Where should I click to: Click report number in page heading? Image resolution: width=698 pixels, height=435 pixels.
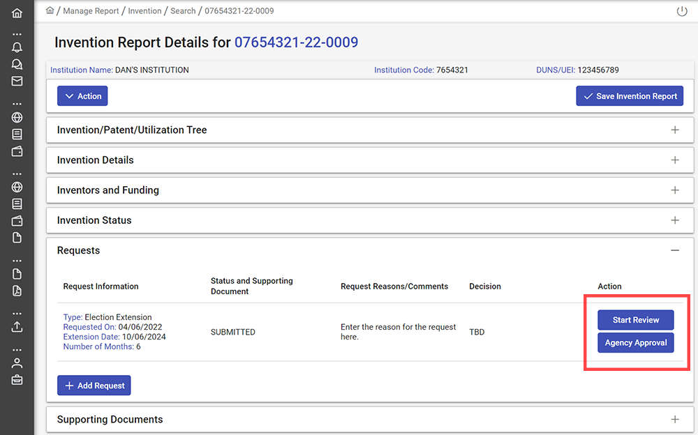point(296,43)
